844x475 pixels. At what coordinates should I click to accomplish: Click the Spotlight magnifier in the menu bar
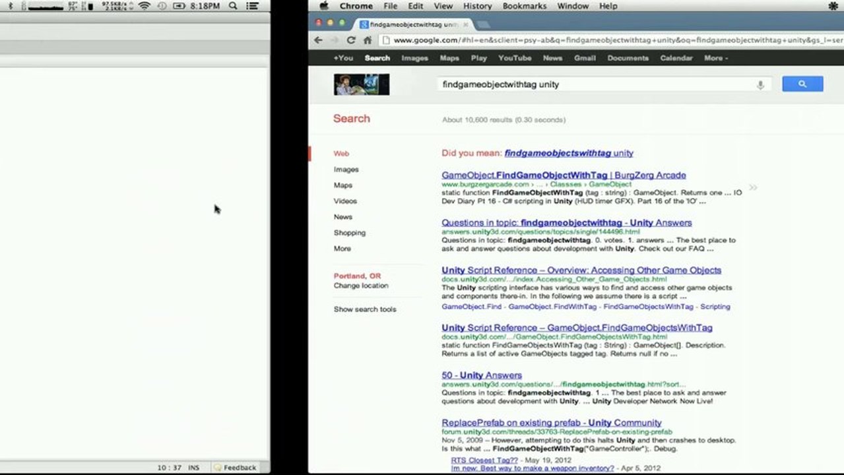[233, 6]
